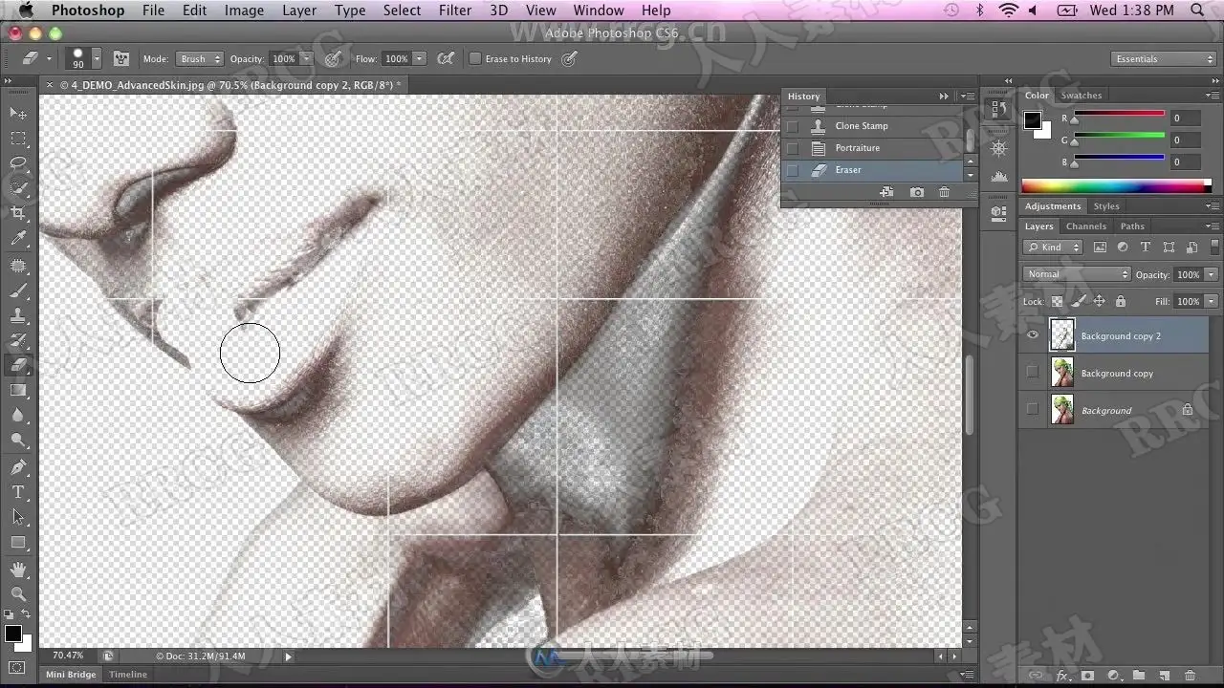Open the tool preset picker arrow
This screenshot has height=688, width=1224.
pos(49,59)
